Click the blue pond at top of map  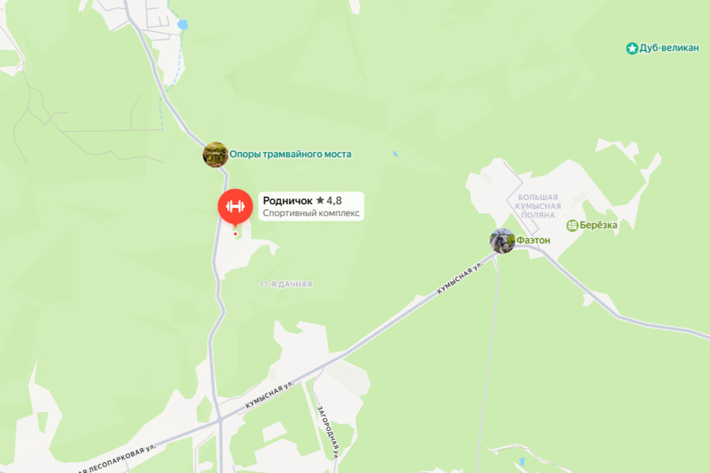[183, 25]
